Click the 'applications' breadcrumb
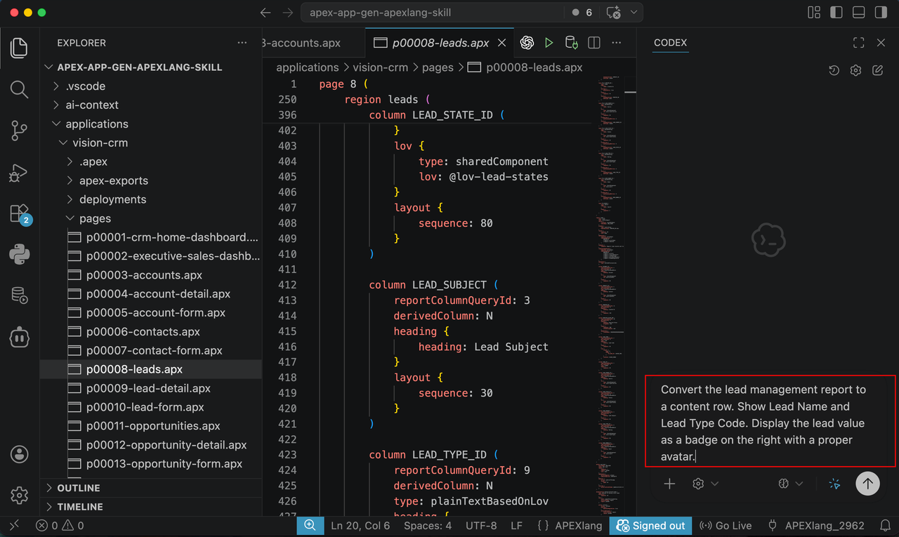This screenshot has height=537, width=899. click(x=308, y=67)
